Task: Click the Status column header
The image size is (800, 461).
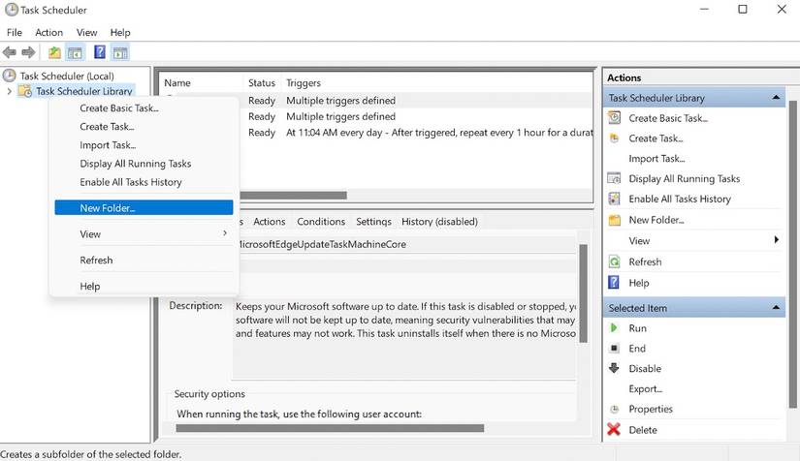Action: 262,83
